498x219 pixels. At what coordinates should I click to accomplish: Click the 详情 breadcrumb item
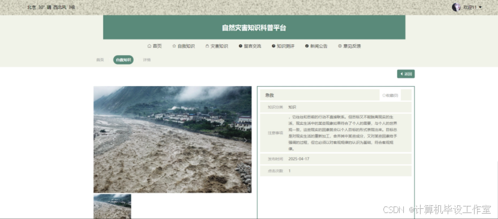(147, 60)
